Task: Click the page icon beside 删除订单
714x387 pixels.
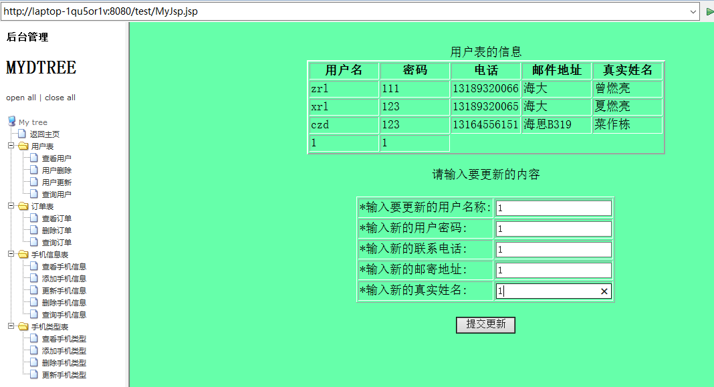Action: coord(33,231)
